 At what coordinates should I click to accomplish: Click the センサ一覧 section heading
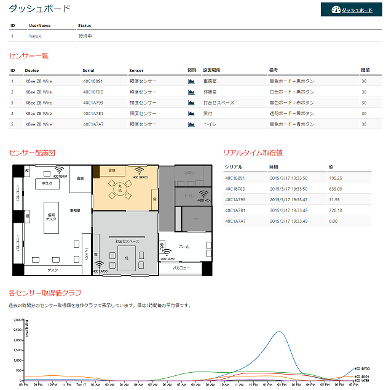29,56
